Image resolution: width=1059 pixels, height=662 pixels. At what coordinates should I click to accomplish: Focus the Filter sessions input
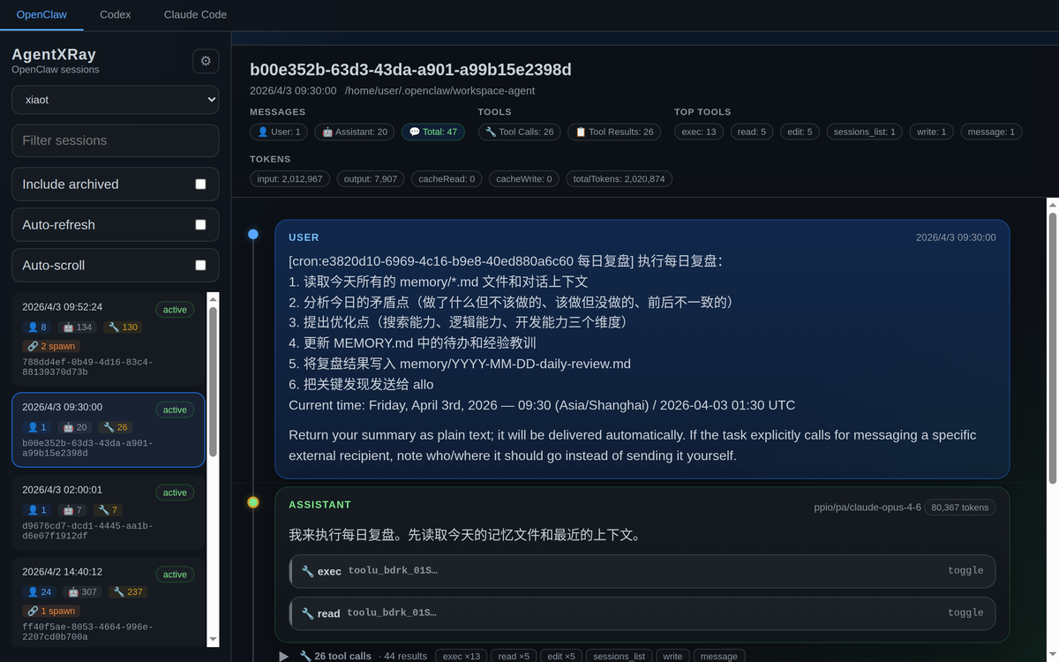115,140
